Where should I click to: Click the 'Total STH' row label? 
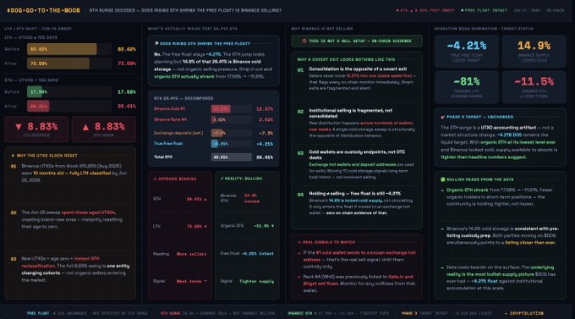click(x=163, y=157)
